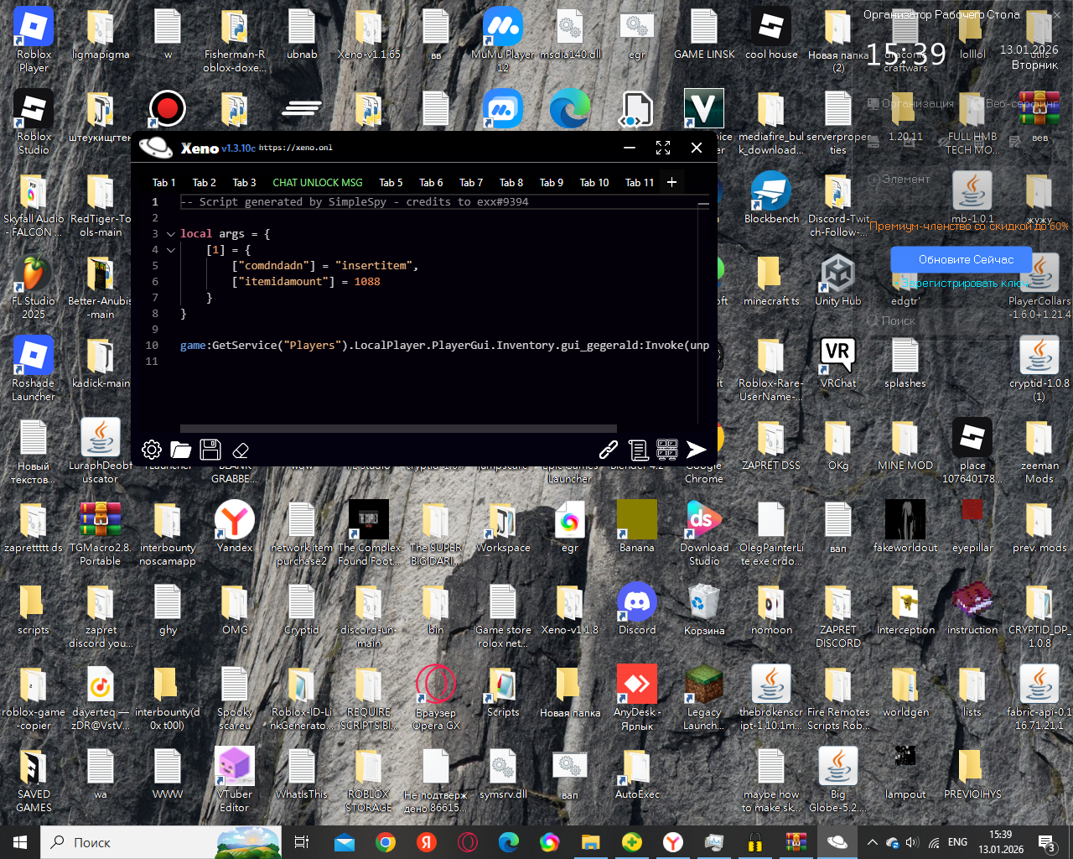
Task: Click the multi-monitor clients icon in Xeno
Action: pyautogui.click(x=667, y=450)
